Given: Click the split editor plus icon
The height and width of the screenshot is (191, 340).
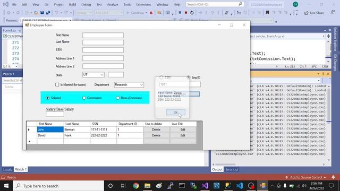Looking at the screenshot, I should tap(328, 36).
